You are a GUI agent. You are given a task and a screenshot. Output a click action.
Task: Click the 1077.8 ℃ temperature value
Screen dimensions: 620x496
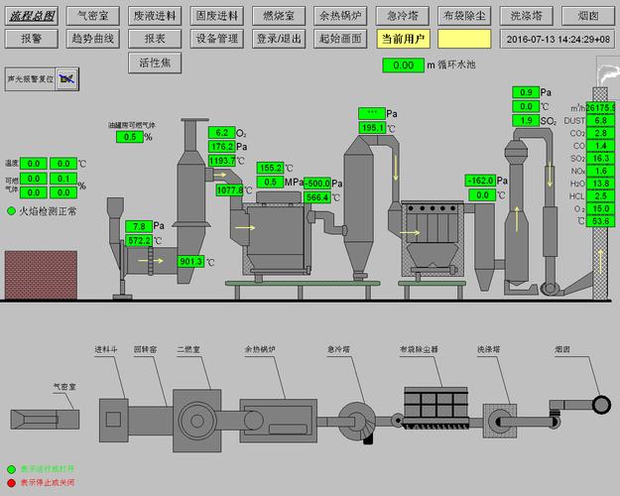point(230,190)
